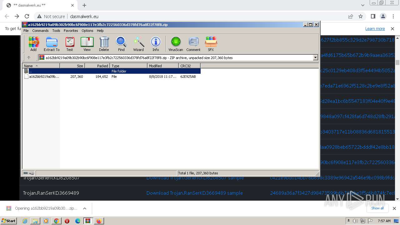This screenshot has height=225, width=400.
Task: Open the Chrome profile avatar
Action: [383, 16]
